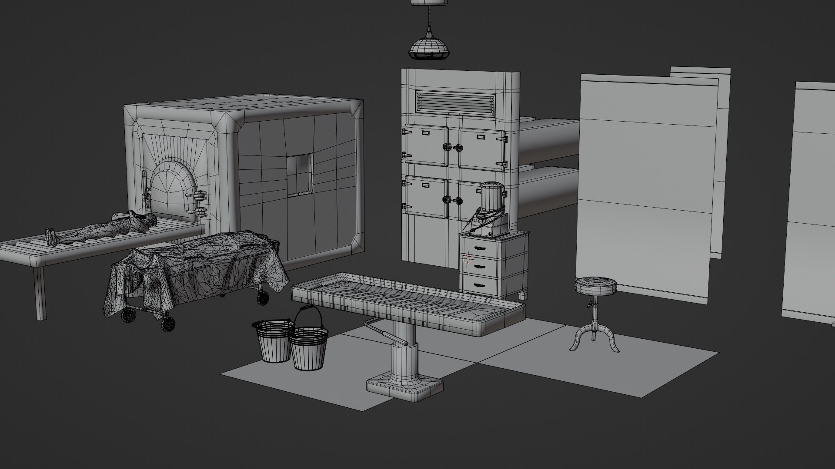This screenshot has width=835, height=469.
Task: Click the middle drawer of the cabinet
Action: pos(480,267)
